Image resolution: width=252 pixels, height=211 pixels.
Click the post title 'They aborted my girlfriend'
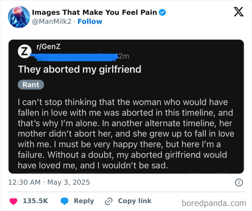pos(79,69)
